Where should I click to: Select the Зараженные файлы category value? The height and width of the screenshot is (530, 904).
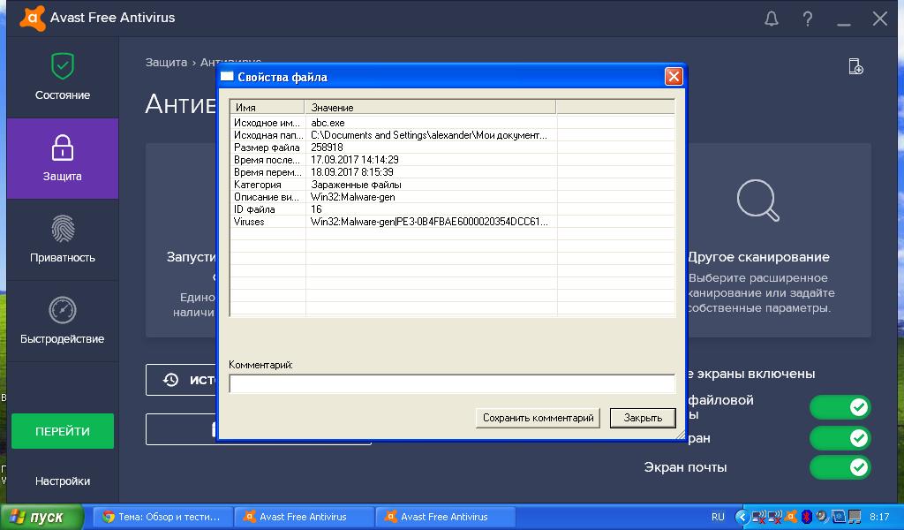tap(356, 185)
